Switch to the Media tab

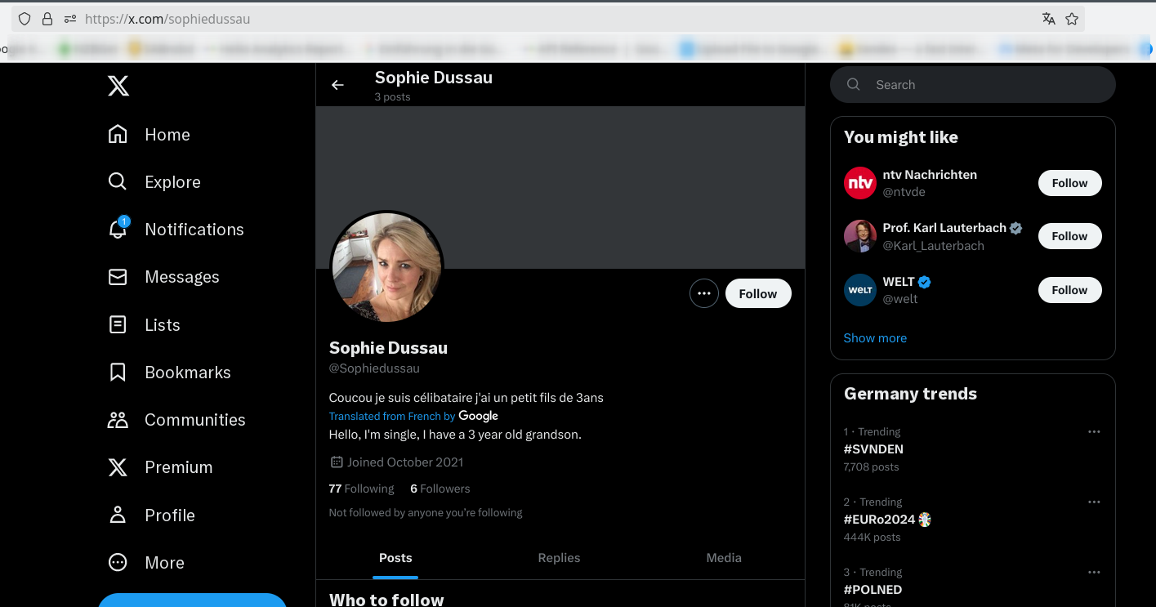[x=724, y=558]
